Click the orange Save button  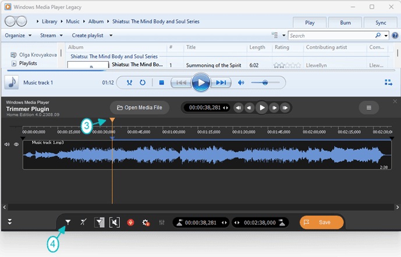coord(321,222)
